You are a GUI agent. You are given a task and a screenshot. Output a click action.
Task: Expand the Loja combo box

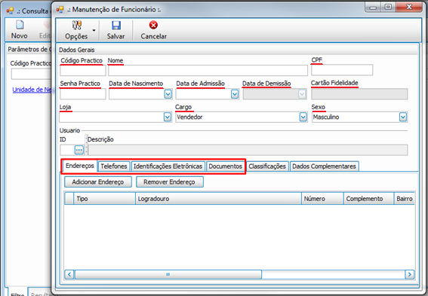[168, 117]
